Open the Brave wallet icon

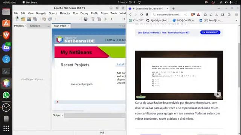pyautogui.click(x=229, y=15)
